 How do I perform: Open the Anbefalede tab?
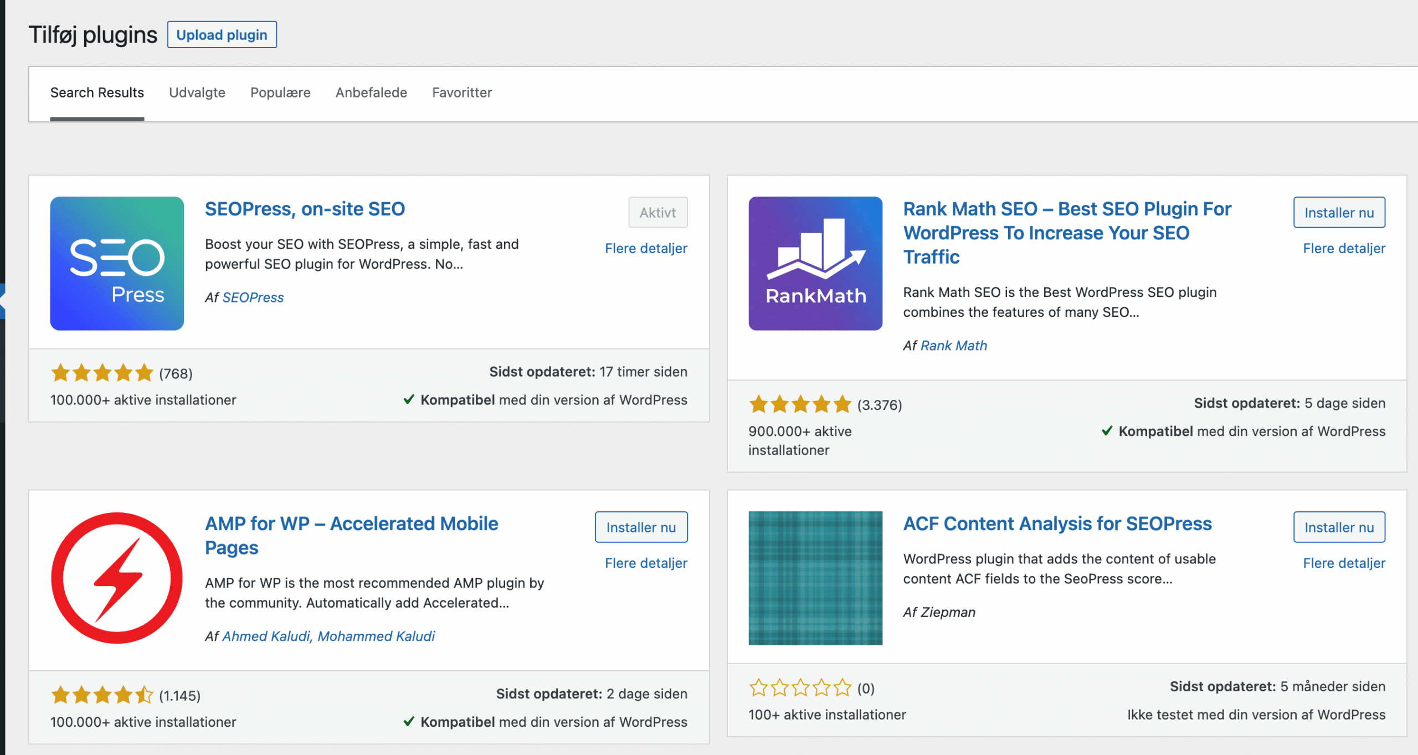[371, 93]
